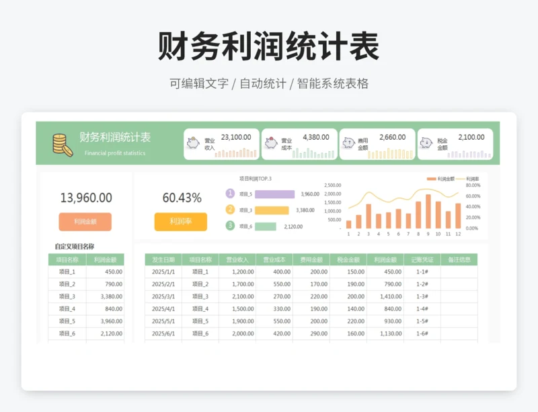Click the 23,100.00 revenue value

(236, 137)
